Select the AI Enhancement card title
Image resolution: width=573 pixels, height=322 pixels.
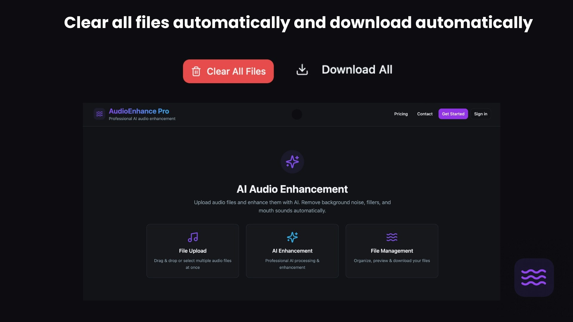click(x=292, y=251)
